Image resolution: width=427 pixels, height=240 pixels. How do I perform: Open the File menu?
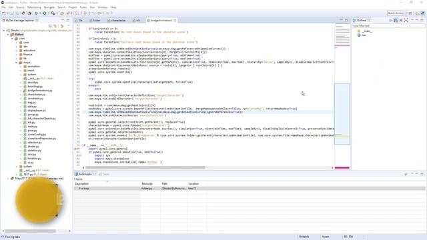3,7
